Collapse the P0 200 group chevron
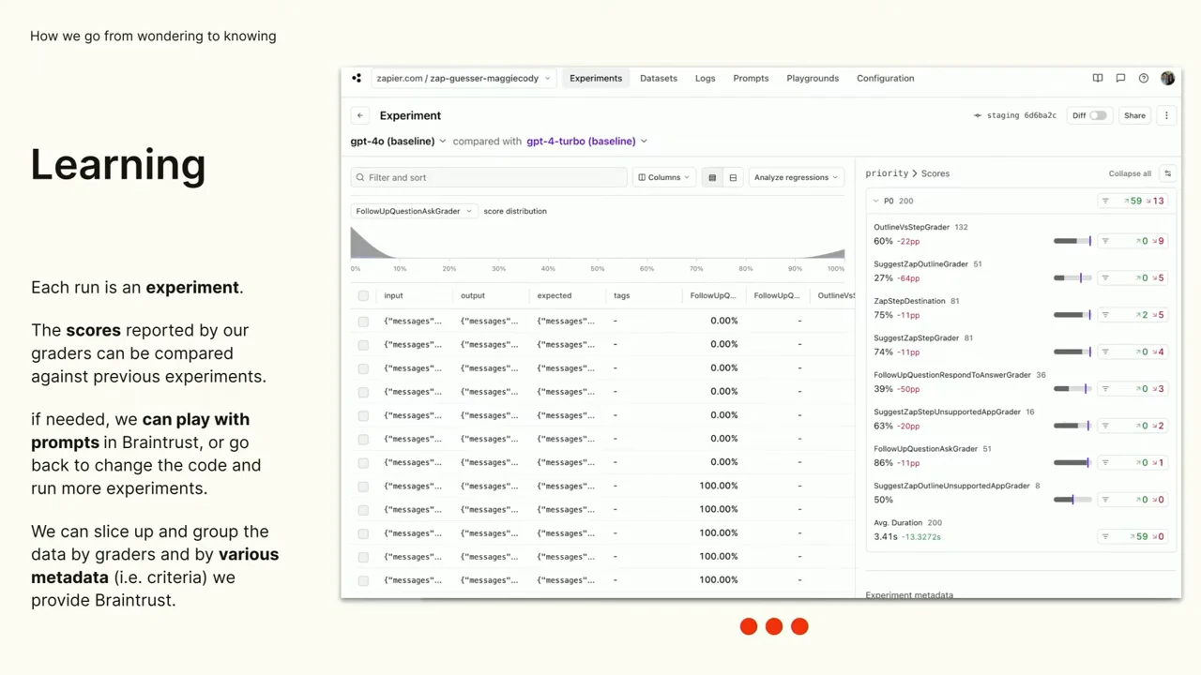1201x675 pixels. [876, 201]
